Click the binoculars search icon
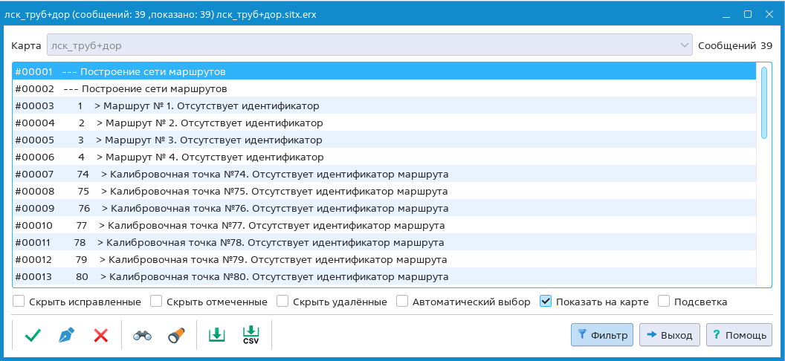This screenshot has height=361, width=785. [x=142, y=335]
